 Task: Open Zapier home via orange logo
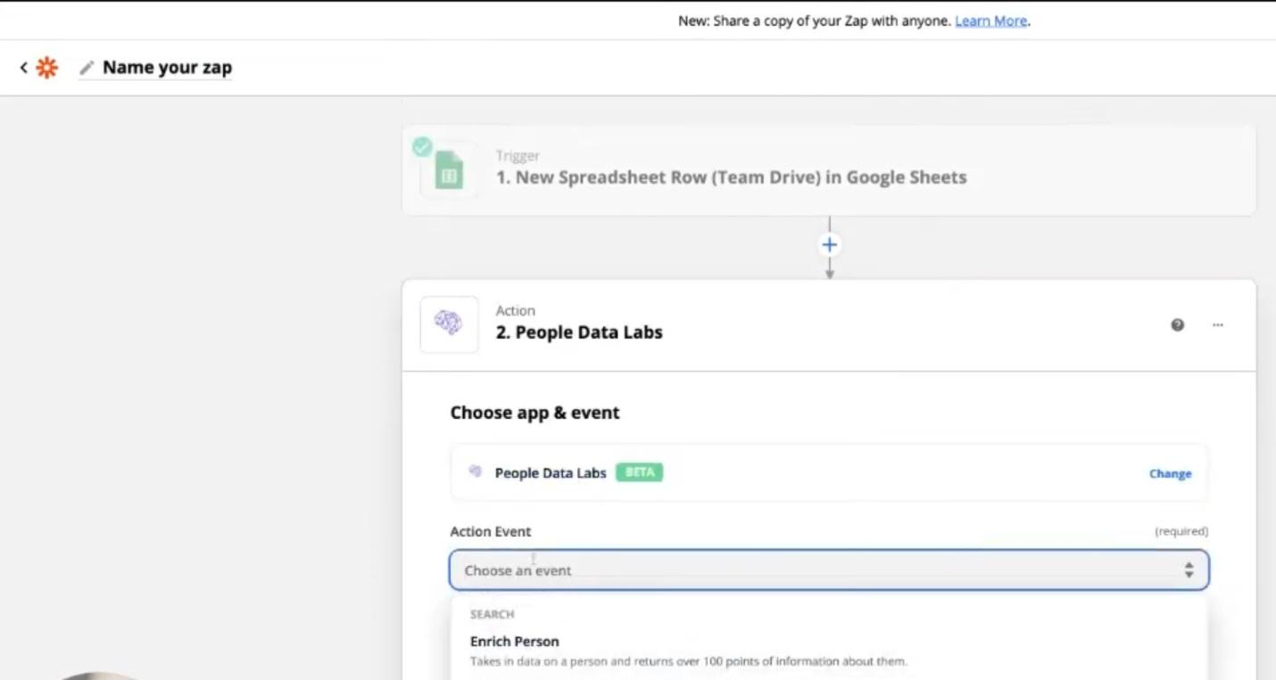46,68
